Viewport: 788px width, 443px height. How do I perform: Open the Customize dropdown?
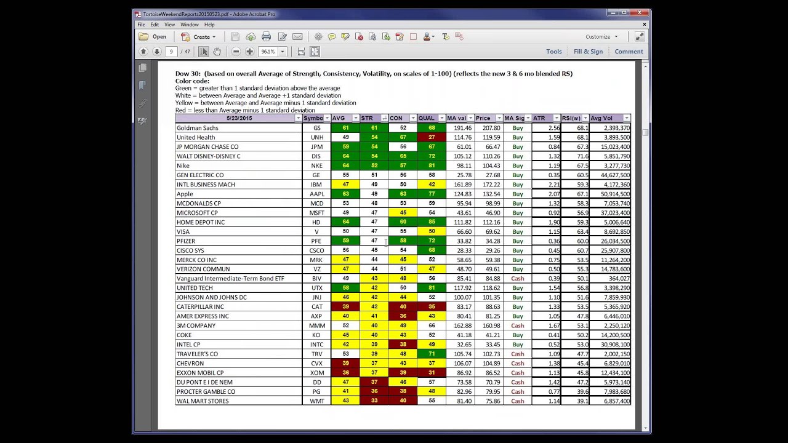coord(601,37)
